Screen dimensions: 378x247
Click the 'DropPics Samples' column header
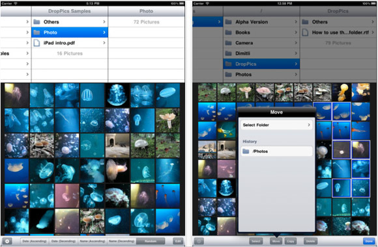tap(70, 11)
